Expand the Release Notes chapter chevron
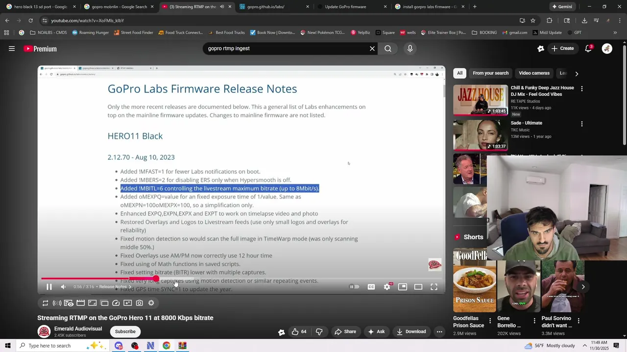This screenshot has height=352, width=627. (x=129, y=287)
